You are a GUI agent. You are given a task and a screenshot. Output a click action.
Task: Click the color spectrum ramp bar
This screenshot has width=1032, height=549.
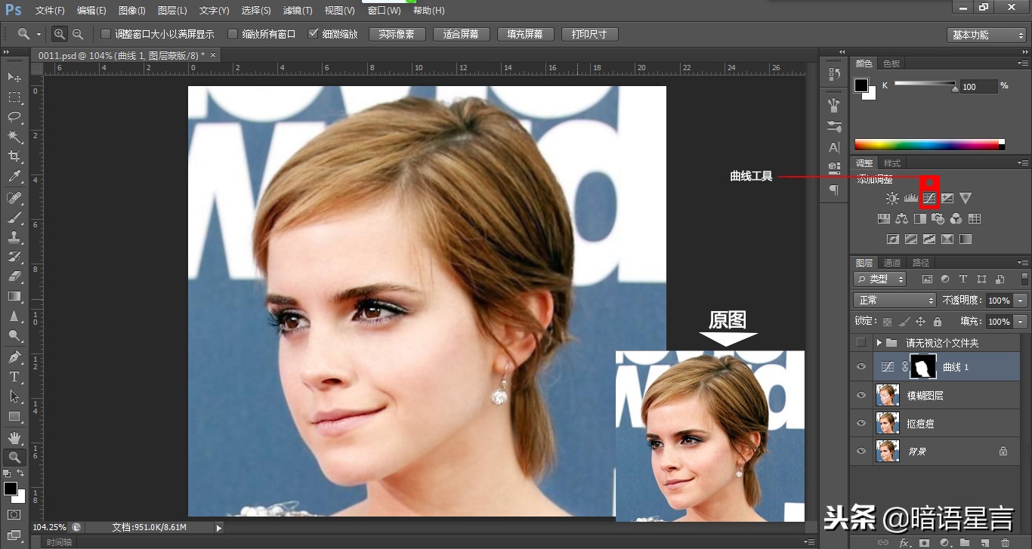929,144
